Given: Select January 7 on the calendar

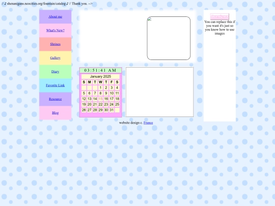Looking at the screenshot, I should (95, 93).
